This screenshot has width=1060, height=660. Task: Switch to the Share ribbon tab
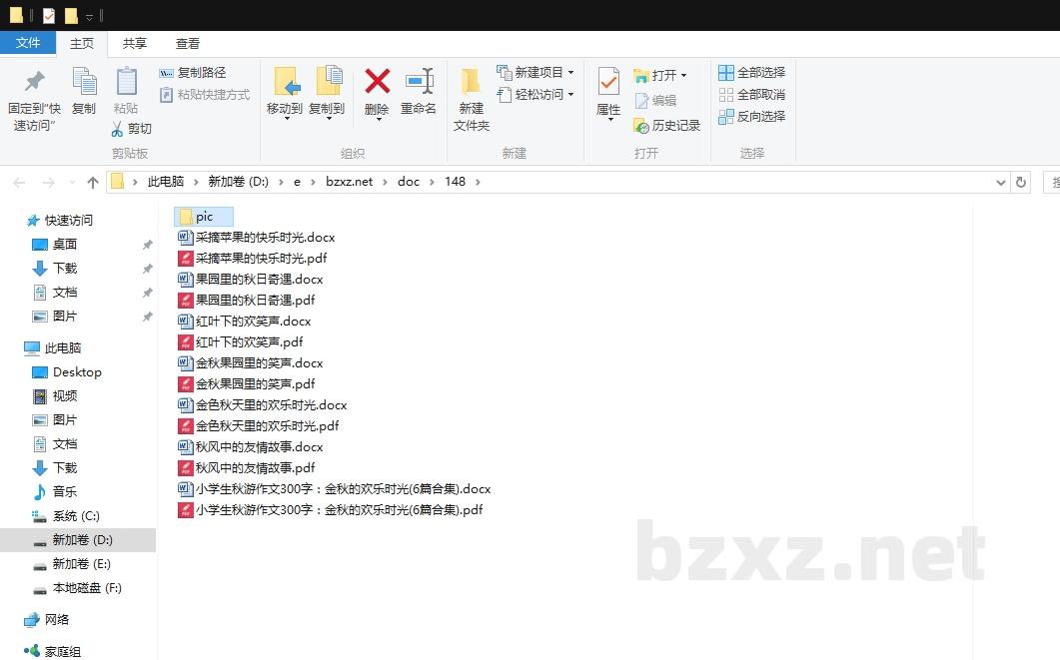click(x=135, y=43)
